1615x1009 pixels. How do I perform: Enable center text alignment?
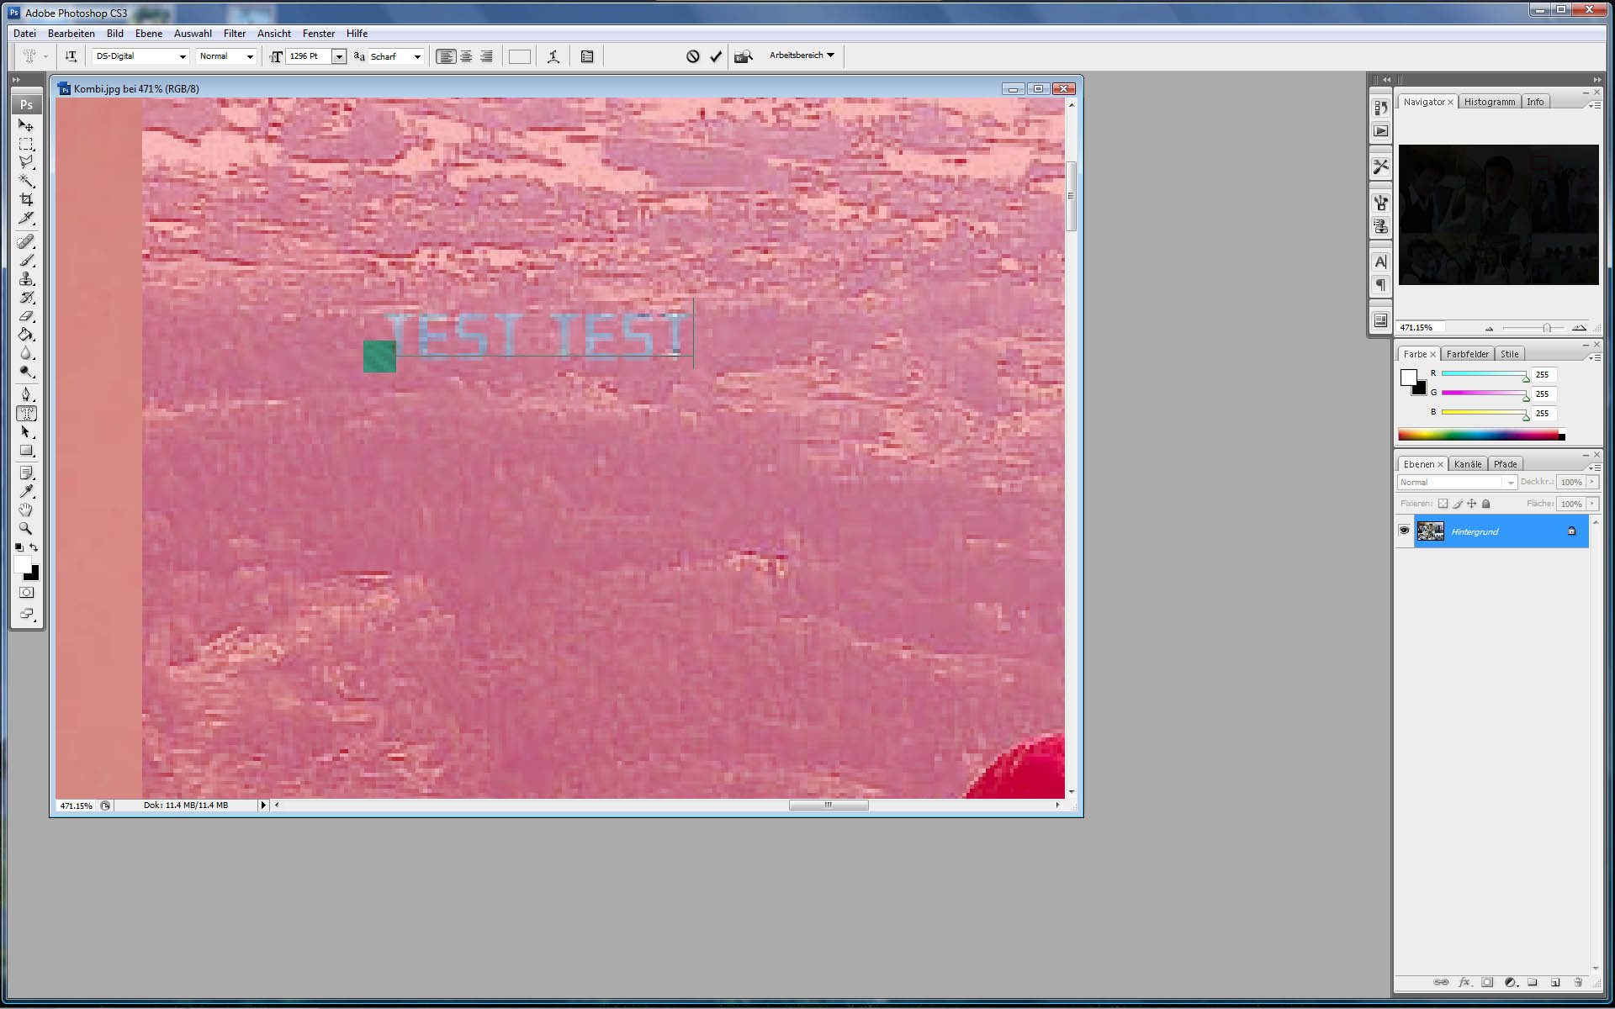click(466, 56)
